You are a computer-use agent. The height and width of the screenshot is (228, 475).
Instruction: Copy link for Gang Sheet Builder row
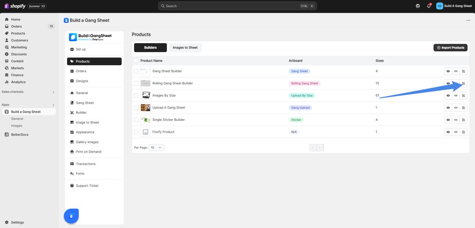455,71
